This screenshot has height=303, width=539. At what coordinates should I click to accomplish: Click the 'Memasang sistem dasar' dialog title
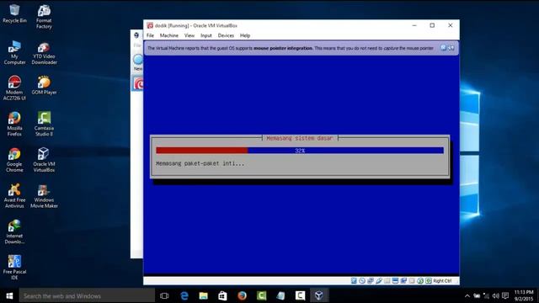[300, 138]
